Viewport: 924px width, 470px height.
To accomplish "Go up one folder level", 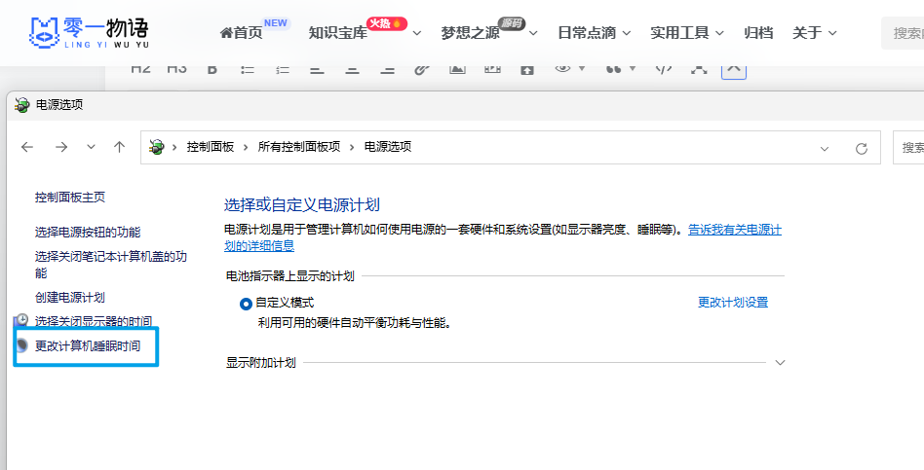I will (x=119, y=147).
